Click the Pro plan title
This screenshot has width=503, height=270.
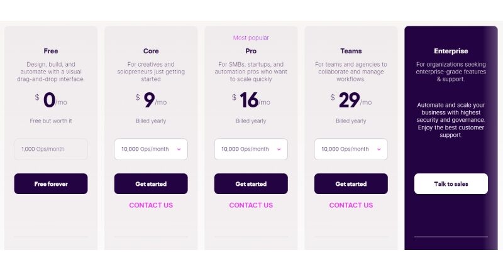251,51
